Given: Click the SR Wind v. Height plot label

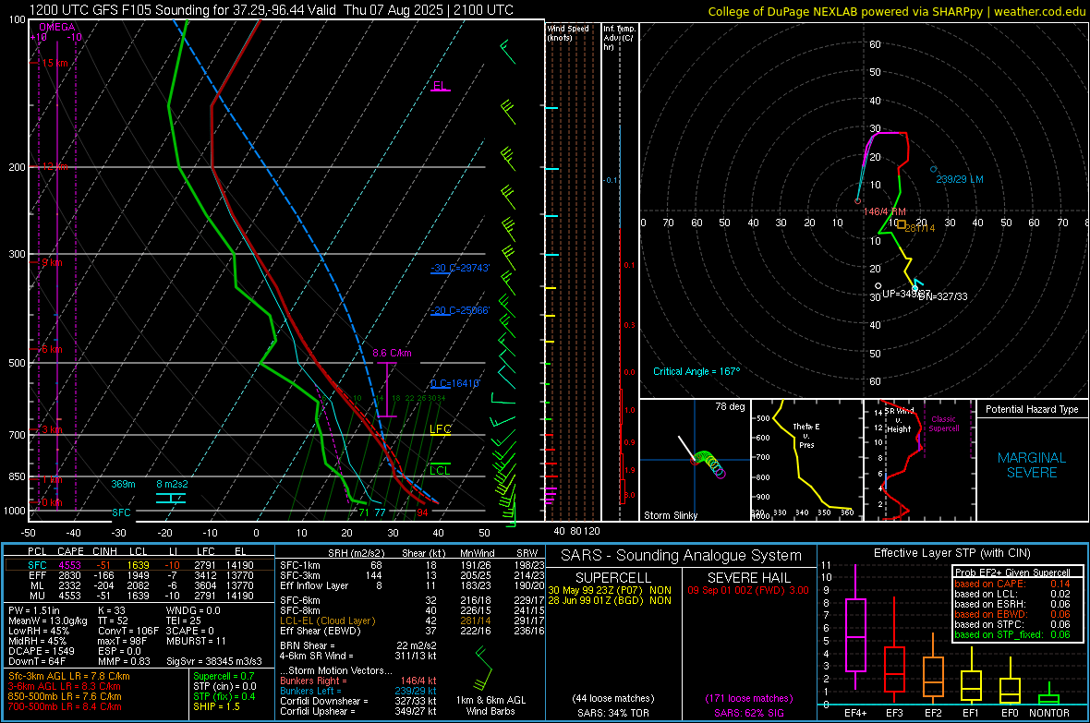Looking at the screenshot, I should (x=899, y=420).
